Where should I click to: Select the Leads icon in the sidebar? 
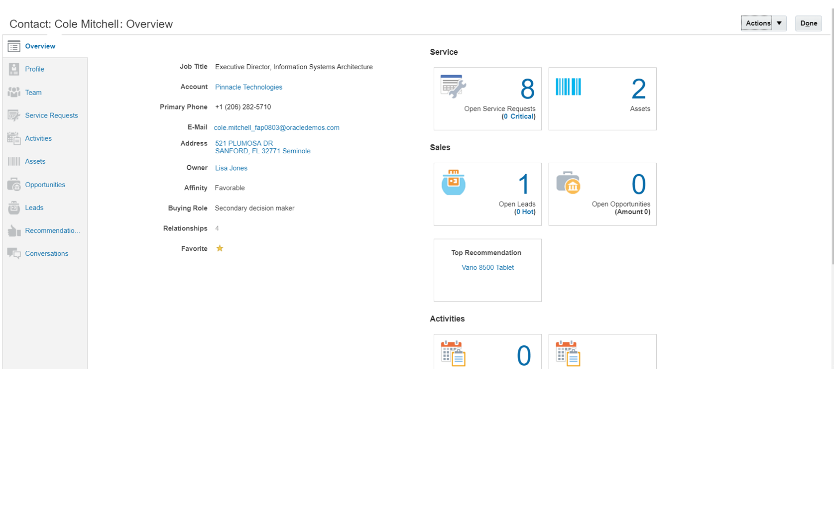(14, 208)
